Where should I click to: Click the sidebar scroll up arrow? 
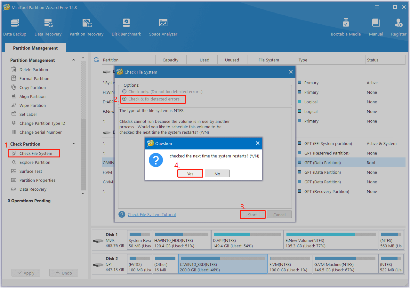[83, 58]
